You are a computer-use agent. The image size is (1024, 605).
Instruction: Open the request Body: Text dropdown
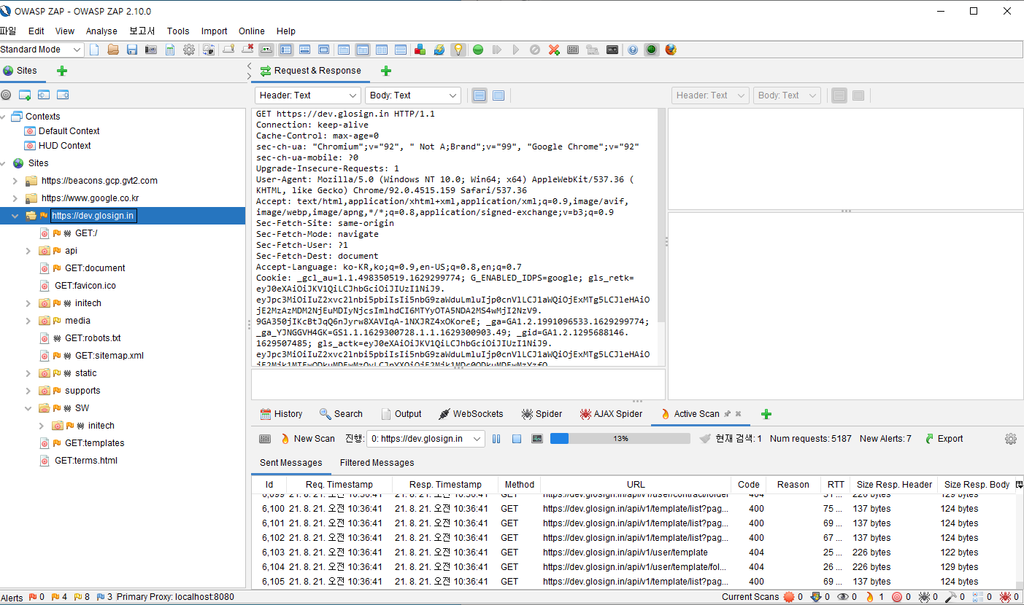tap(413, 95)
